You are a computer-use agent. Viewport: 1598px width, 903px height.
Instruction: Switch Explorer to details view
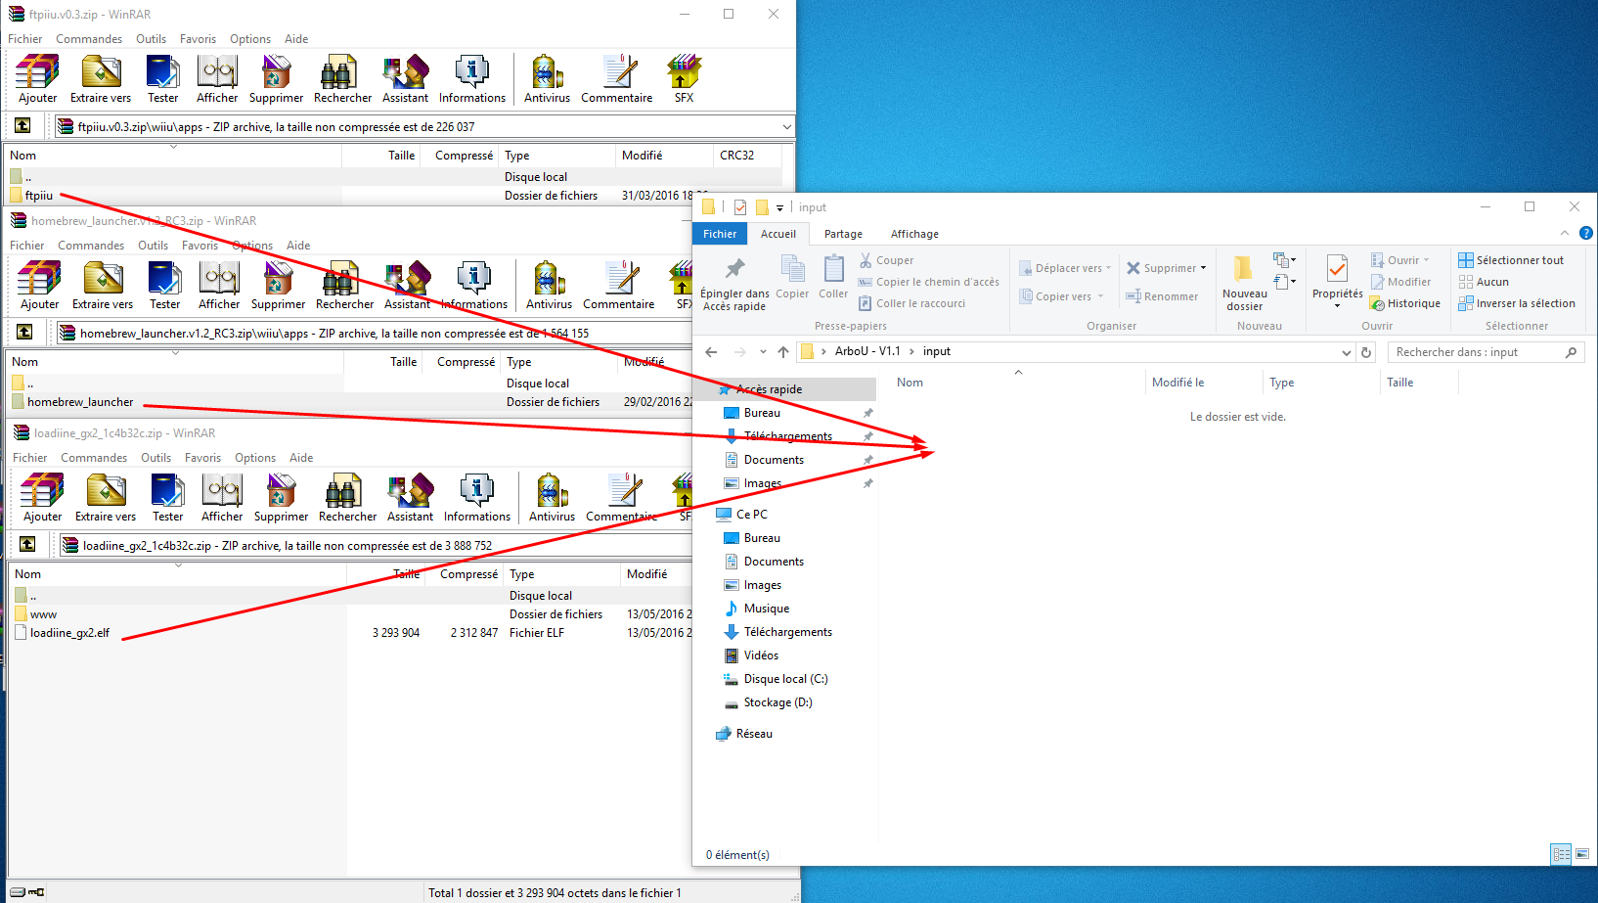(1562, 854)
